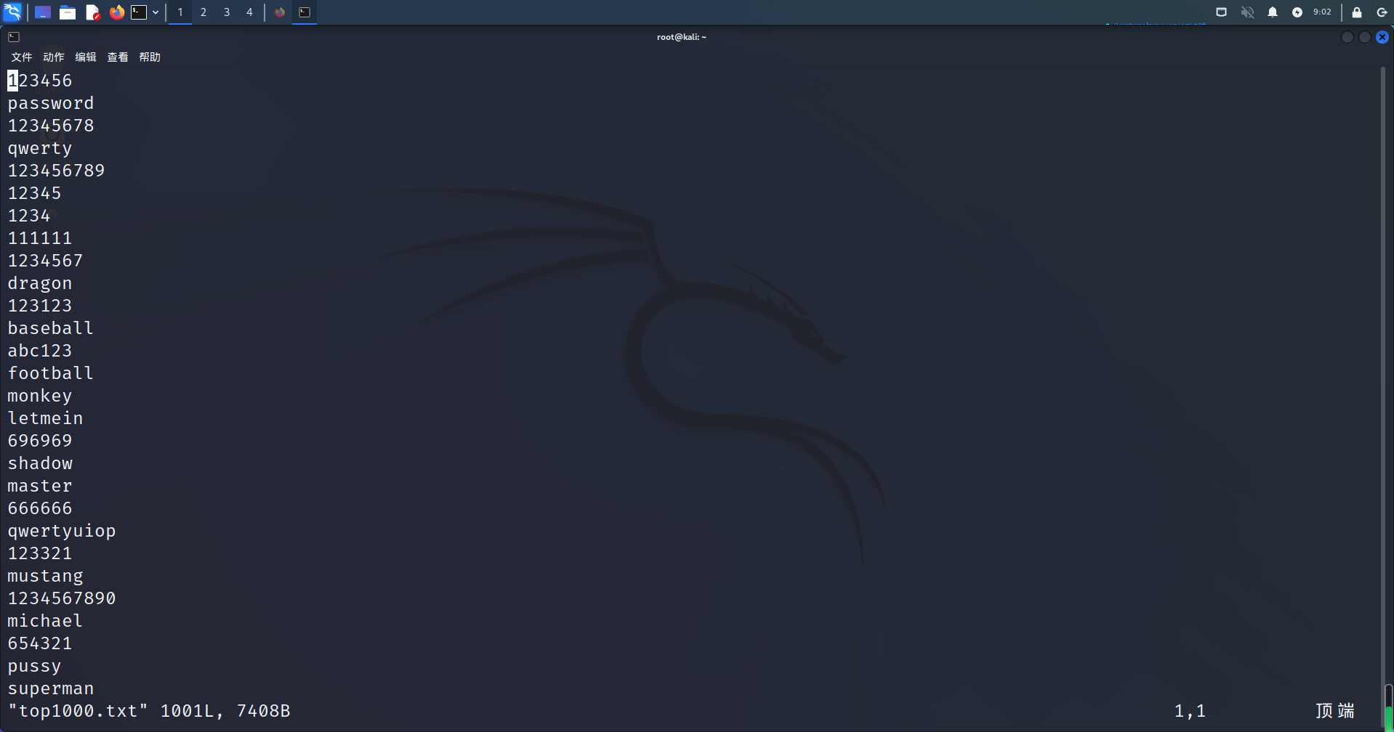Open the 查看 menu

pos(117,57)
